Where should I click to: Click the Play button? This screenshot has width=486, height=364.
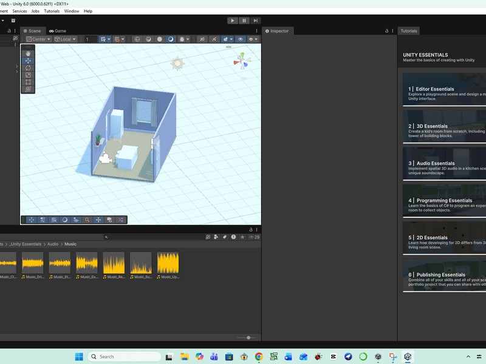pos(232,21)
